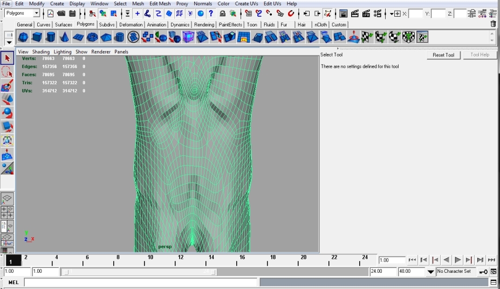Toggle Make Live on selected object

click(x=291, y=13)
